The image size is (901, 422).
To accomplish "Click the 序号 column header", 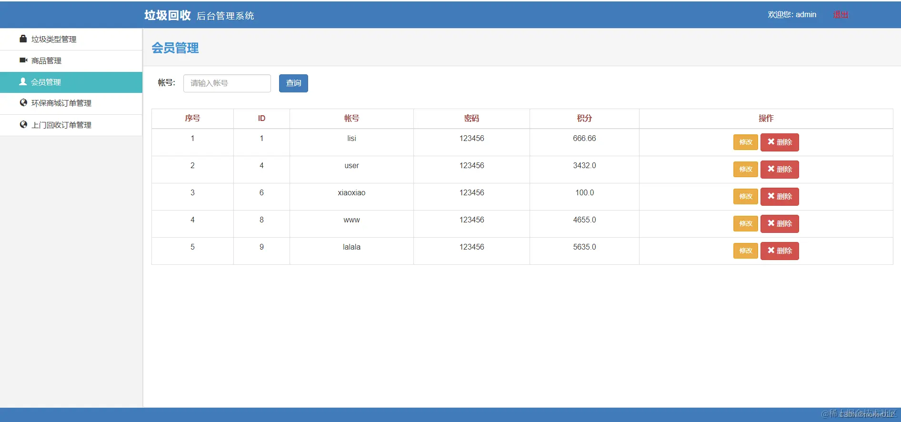I will [x=192, y=118].
